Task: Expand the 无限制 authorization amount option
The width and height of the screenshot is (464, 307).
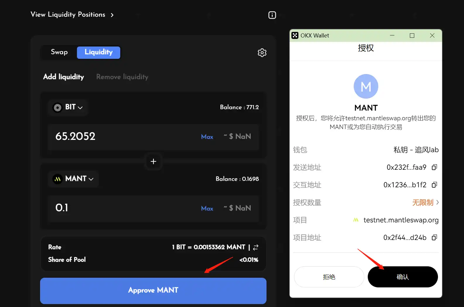Action: pos(426,203)
